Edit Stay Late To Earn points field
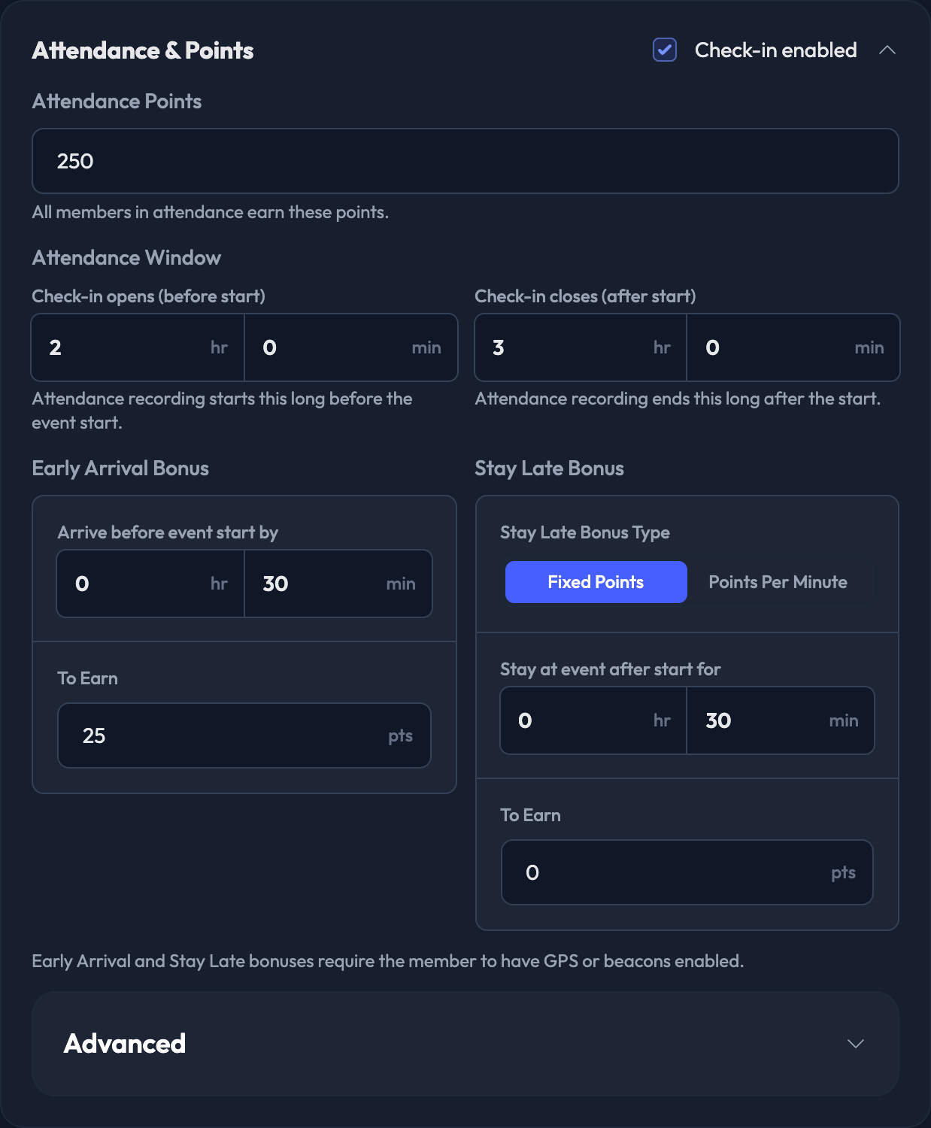This screenshot has width=931, height=1128. [x=687, y=872]
